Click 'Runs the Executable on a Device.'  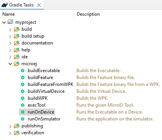(x=109, y=112)
